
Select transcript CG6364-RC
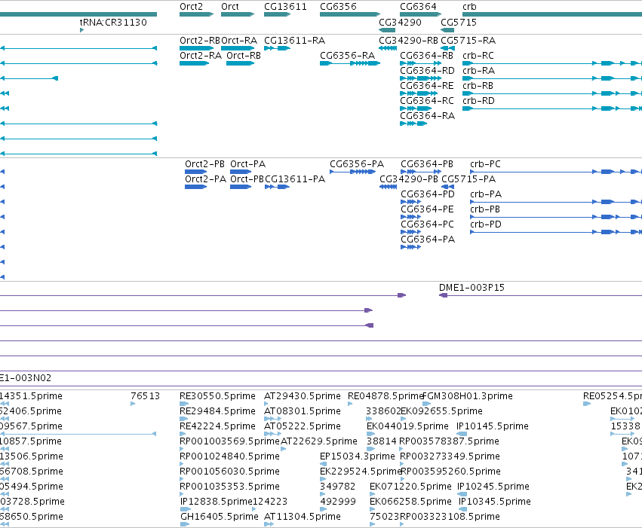[416, 108]
